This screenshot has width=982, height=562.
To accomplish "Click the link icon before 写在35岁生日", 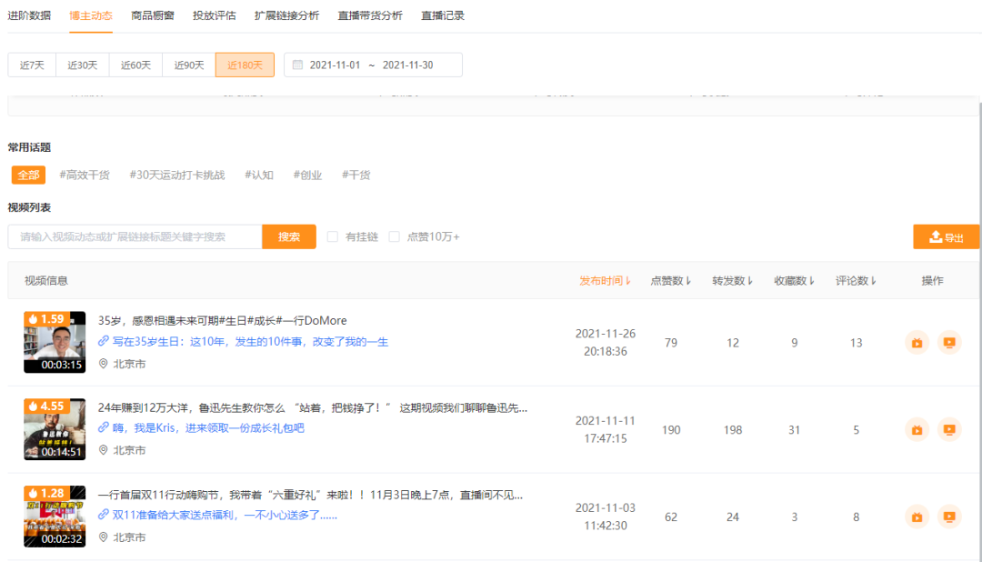I will [x=103, y=342].
